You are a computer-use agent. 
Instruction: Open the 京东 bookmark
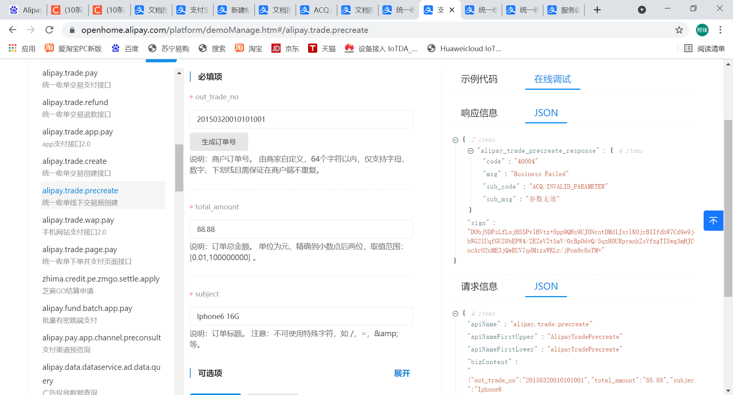click(285, 49)
